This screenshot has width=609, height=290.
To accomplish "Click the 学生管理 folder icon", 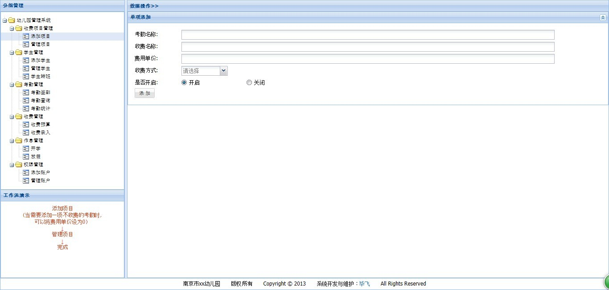I will pos(19,52).
